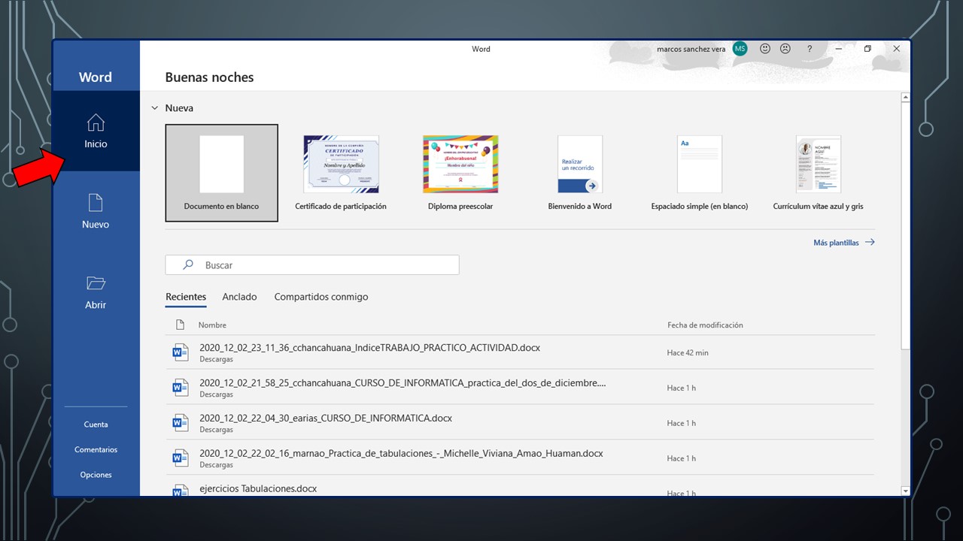Click the search magnifier icon
The height and width of the screenshot is (541, 963).
coord(188,265)
